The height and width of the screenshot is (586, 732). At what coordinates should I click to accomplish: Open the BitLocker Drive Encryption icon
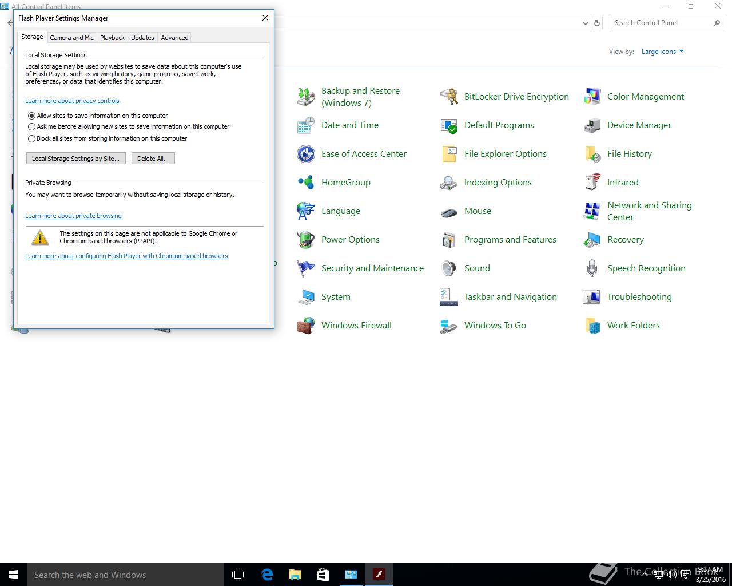point(449,97)
